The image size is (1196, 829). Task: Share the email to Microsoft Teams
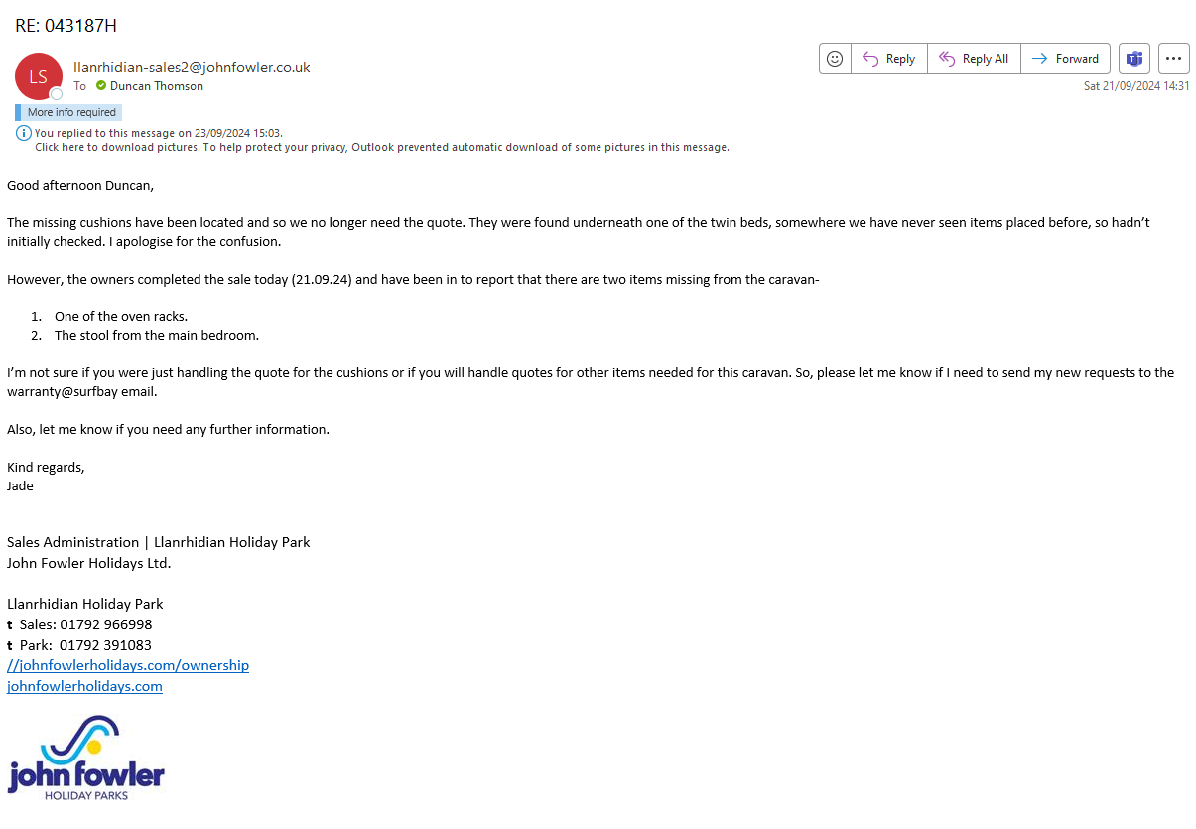pyautogui.click(x=1133, y=59)
